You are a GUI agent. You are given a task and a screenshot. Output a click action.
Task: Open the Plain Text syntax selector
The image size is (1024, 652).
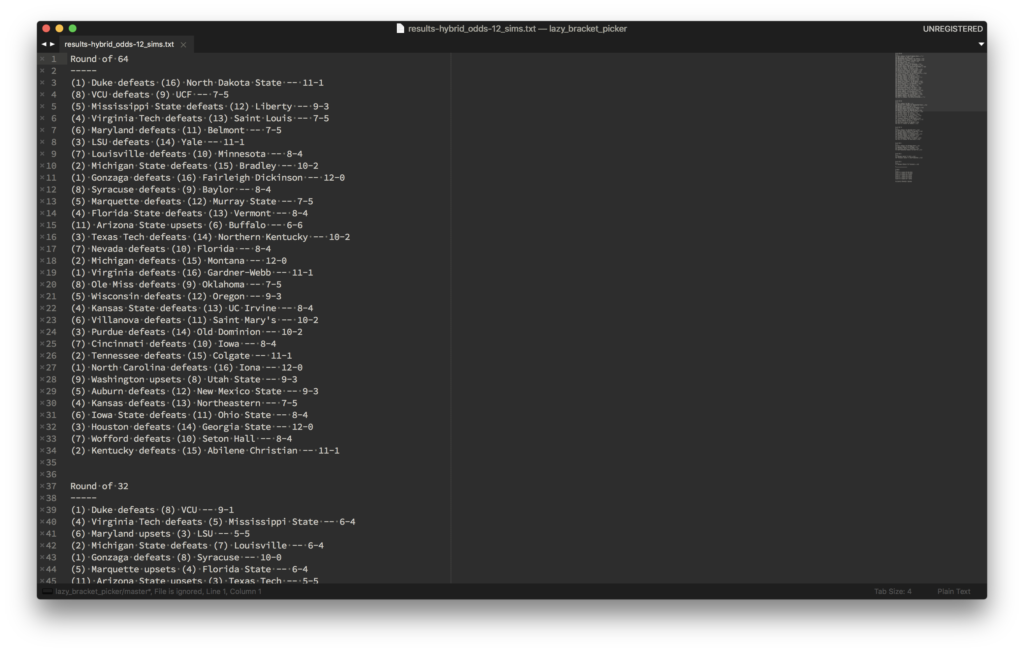pyautogui.click(x=953, y=591)
